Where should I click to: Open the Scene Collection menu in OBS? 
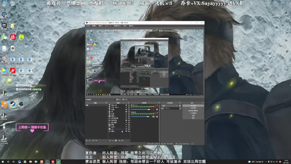tap(117, 26)
